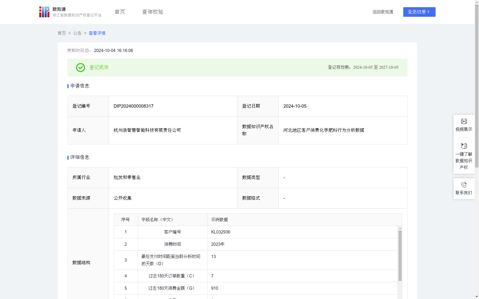
Task: Select the name 河北地区客户消费化学肥料行为分析数据
Action: [324, 130]
